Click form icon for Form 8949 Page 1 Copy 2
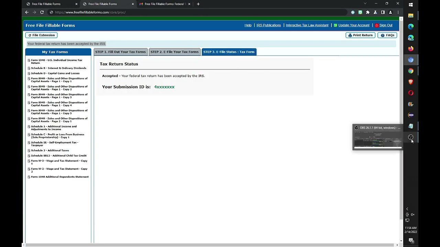The height and width of the screenshot is (247, 440). tap(29, 87)
